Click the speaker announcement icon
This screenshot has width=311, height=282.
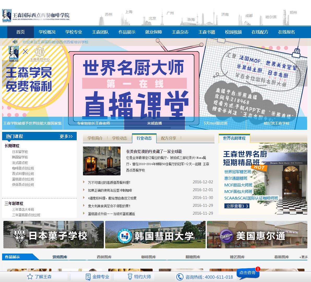pyautogui.click(x=15, y=42)
